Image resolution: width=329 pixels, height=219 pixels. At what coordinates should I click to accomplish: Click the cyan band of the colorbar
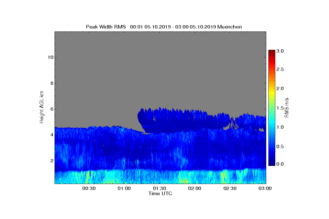coord(272,123)
